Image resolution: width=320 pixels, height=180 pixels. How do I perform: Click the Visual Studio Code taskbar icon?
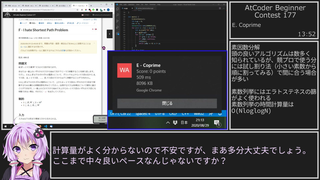pyautogui.click(x=46, y=126)
